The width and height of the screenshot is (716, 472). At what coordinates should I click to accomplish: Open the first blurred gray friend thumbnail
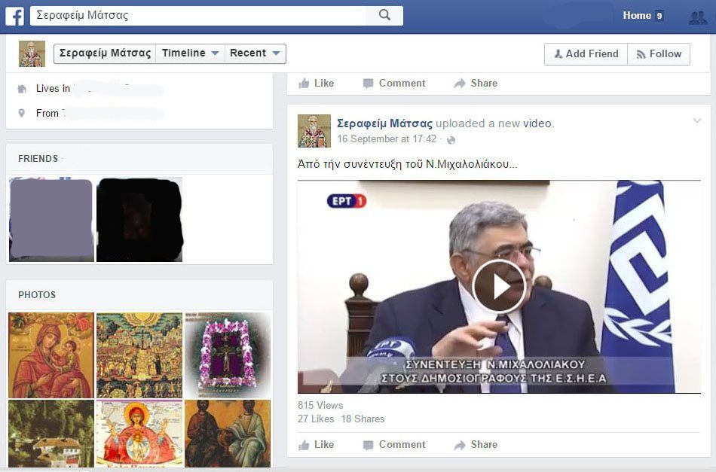[51, 219]
